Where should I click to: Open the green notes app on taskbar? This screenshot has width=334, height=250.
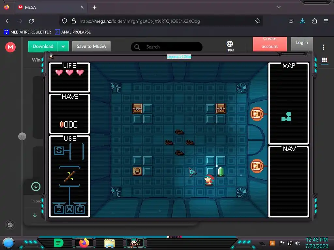coord(59,243)
